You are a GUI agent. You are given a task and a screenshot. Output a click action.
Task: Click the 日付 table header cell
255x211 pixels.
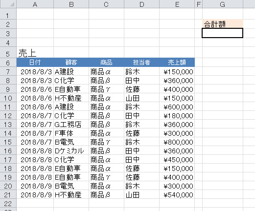35,63
